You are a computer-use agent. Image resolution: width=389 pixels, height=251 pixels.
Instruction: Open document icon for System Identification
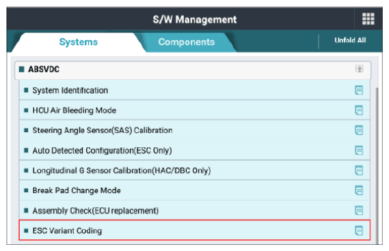click(x=359, y=90)
